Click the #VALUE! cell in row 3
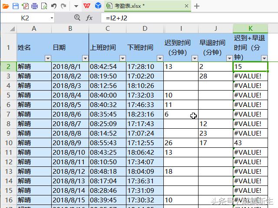This screenshot has width=278, height=208. point(250,76)
